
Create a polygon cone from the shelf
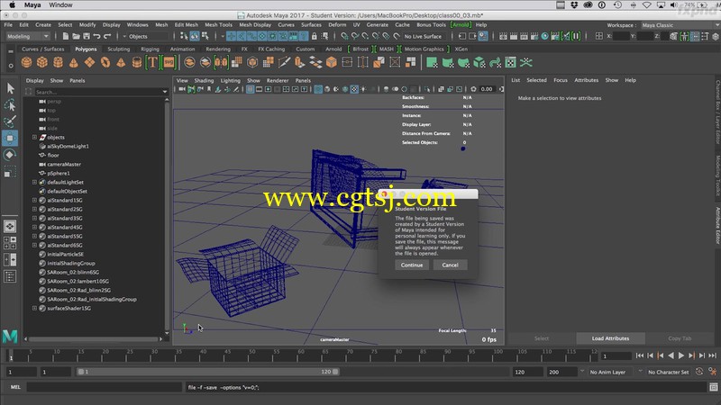click(74, 62)
